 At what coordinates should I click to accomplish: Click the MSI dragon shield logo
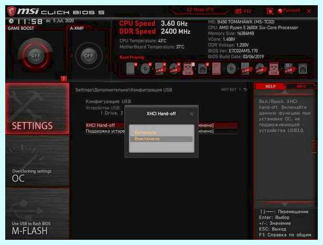(x=12, y=11)
